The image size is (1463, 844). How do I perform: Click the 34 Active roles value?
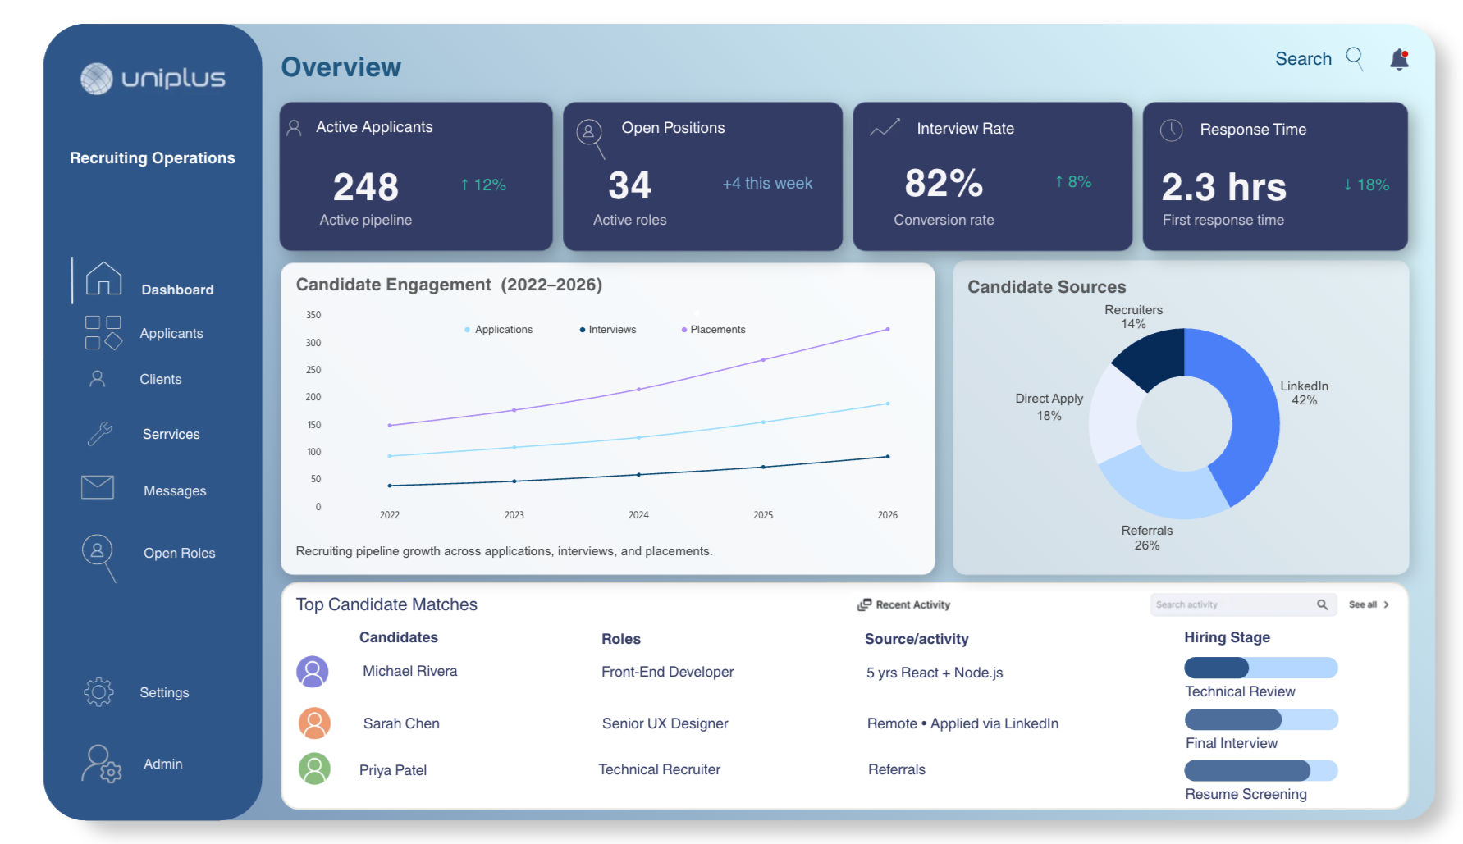pyautogui.click(x=629, y=185)
